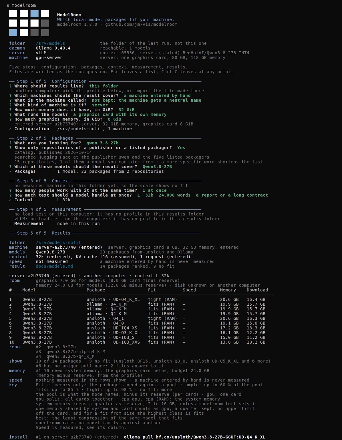Click the "Download" column header
Viewport: 342px width, 440px height.
pyautogui.click(x=257, y=290)
